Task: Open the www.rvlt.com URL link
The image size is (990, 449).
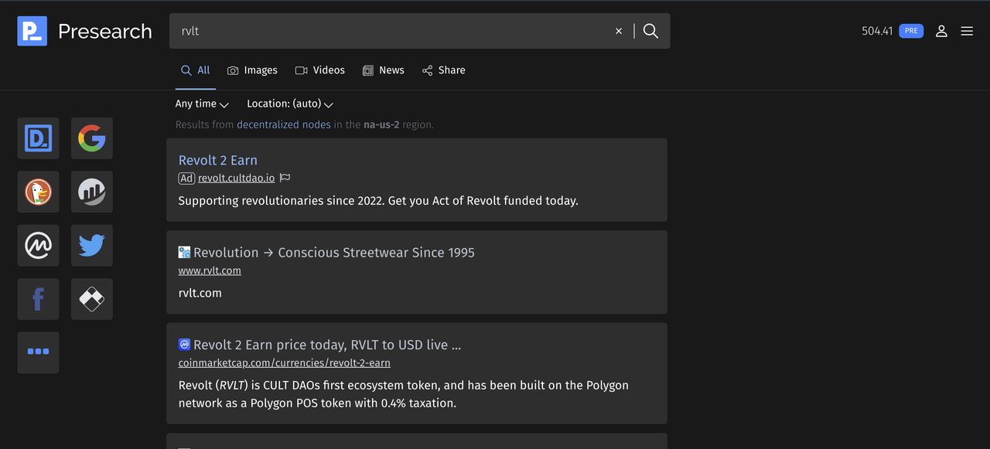Action: [210, 270]
